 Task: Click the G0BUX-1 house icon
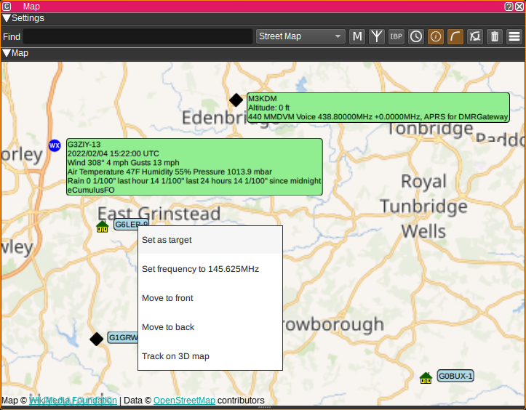[426, 377]
